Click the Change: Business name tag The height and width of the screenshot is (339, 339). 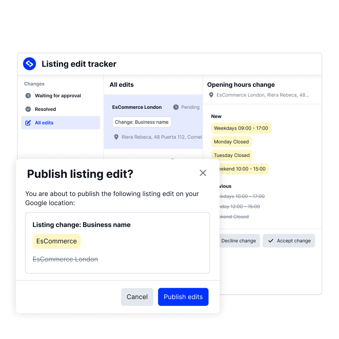(142, 122)
